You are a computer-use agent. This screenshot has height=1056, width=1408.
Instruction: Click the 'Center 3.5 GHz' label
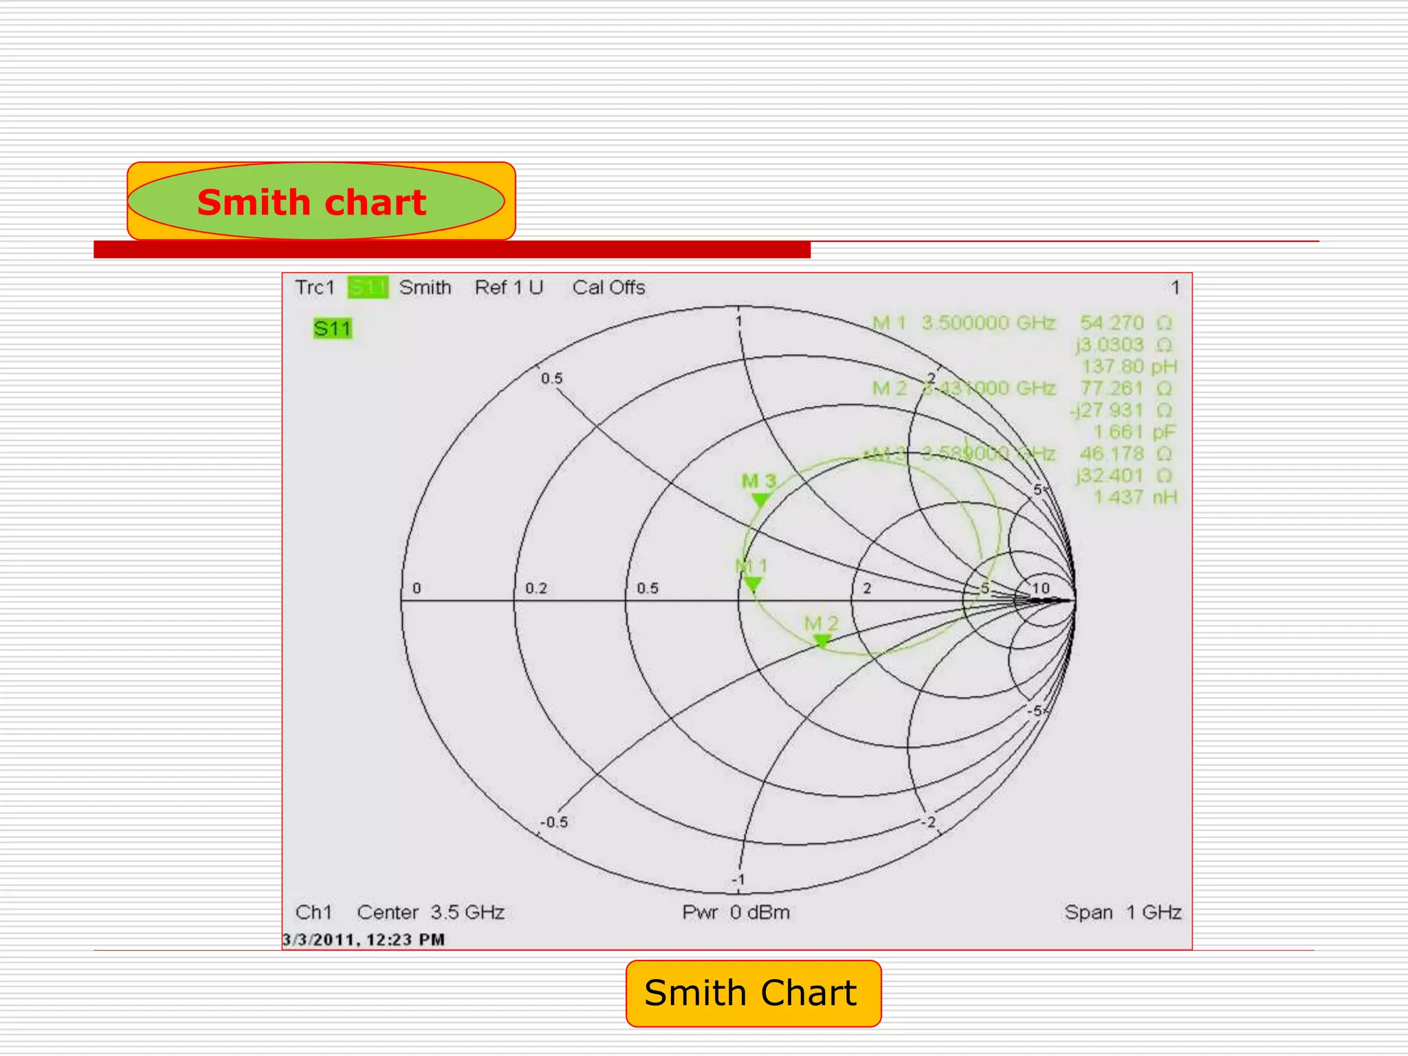pos(431,912)
